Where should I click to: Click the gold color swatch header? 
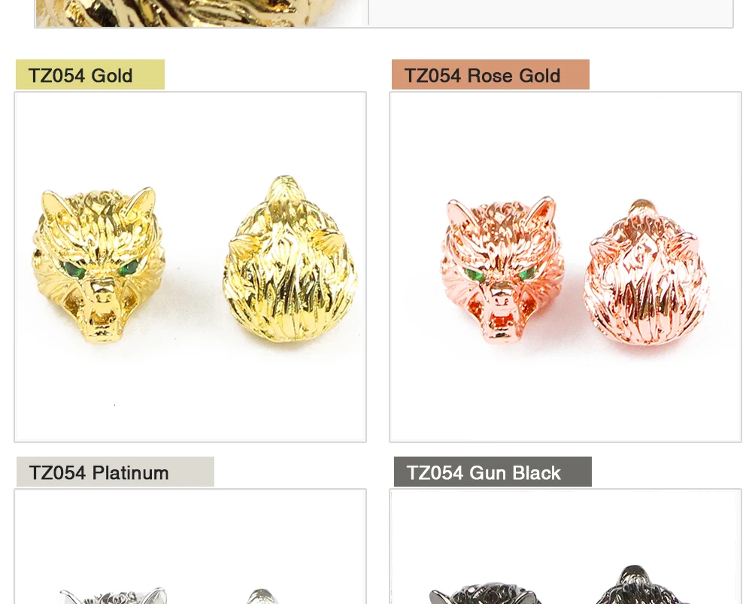(90, 74)
